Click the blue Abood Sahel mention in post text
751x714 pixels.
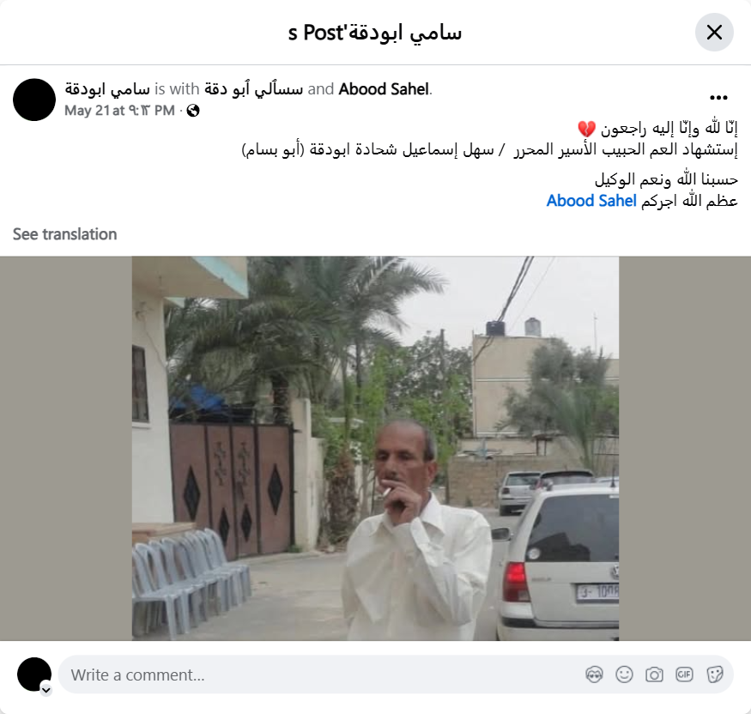coord(591,201)
